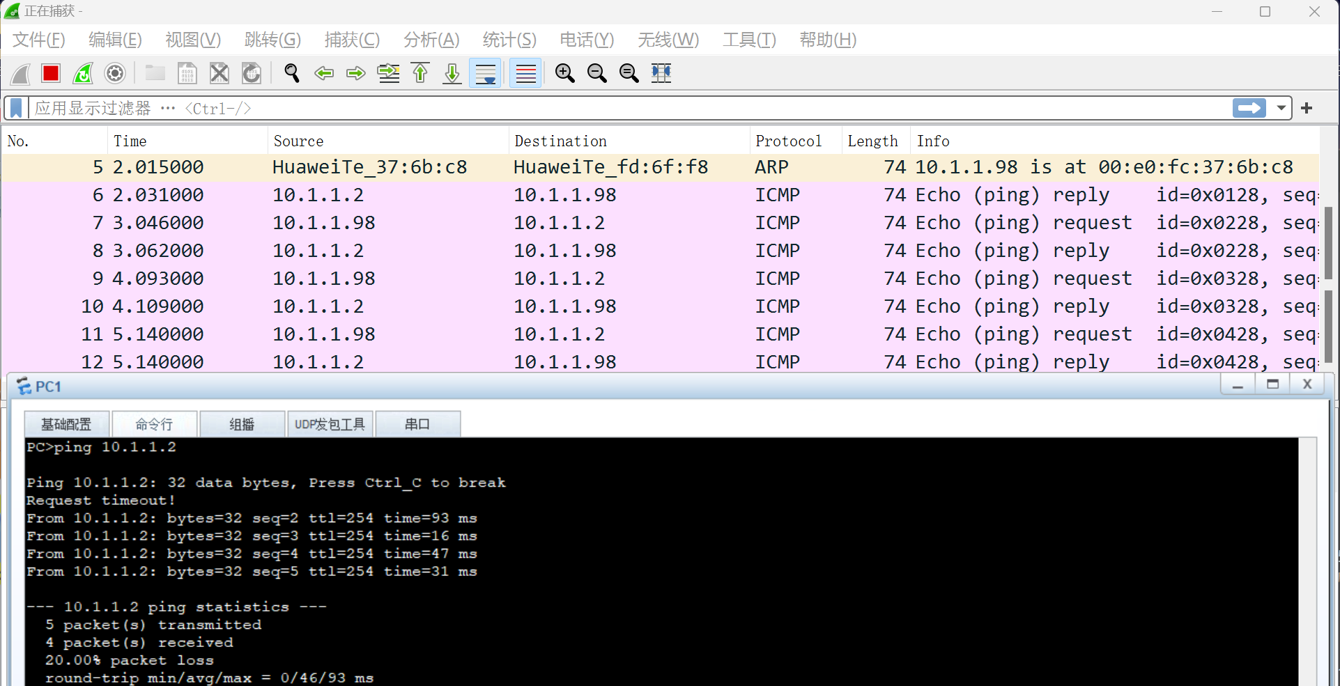
Task: Switch to PC1 串口 tab
Action: 417,424
